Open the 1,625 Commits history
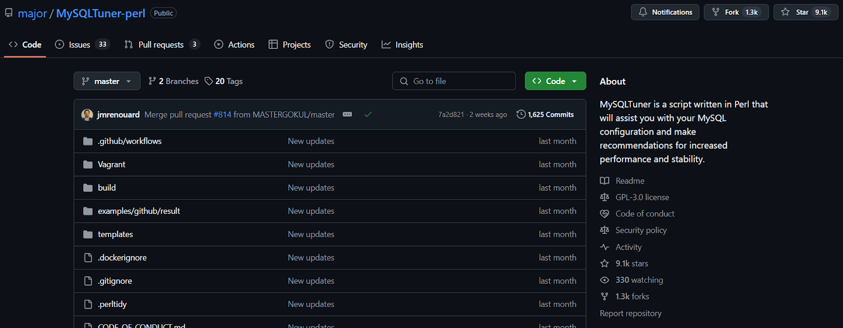This screenshot has height=328, width=843. tap(545, 115)
